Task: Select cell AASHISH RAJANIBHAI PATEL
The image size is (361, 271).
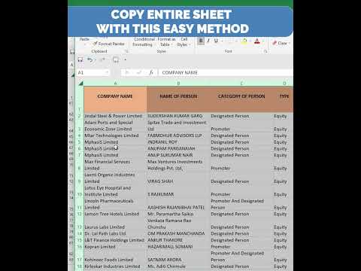Action: point(178,204)
